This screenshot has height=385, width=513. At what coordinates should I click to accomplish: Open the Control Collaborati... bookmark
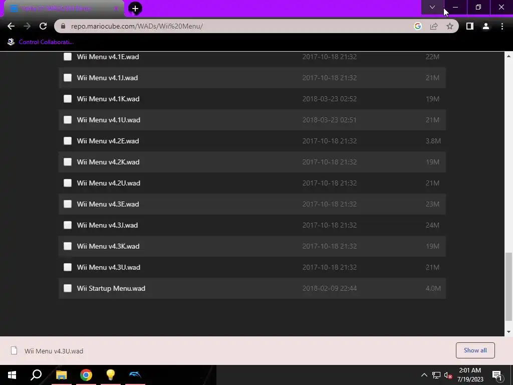click(x=41, y=42)
